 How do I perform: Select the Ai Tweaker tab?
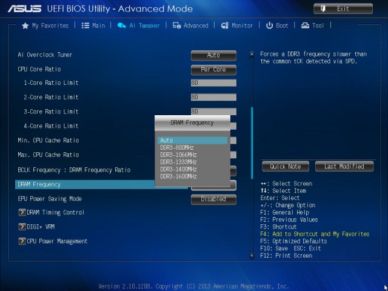tap(139, 25)
